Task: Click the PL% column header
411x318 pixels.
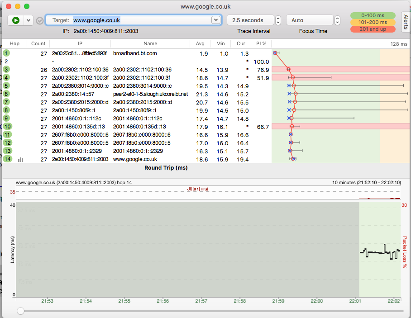Action: click(x=261, y=44)
